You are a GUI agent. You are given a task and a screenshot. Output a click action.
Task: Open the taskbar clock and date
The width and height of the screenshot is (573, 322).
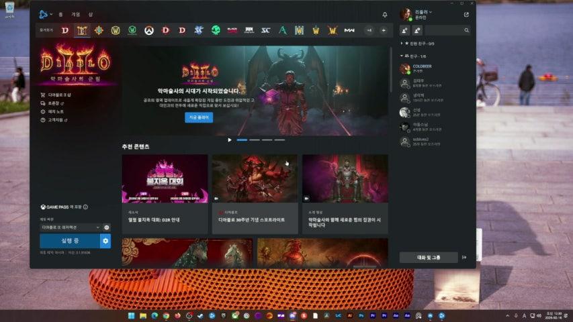[x=552, y=316]
